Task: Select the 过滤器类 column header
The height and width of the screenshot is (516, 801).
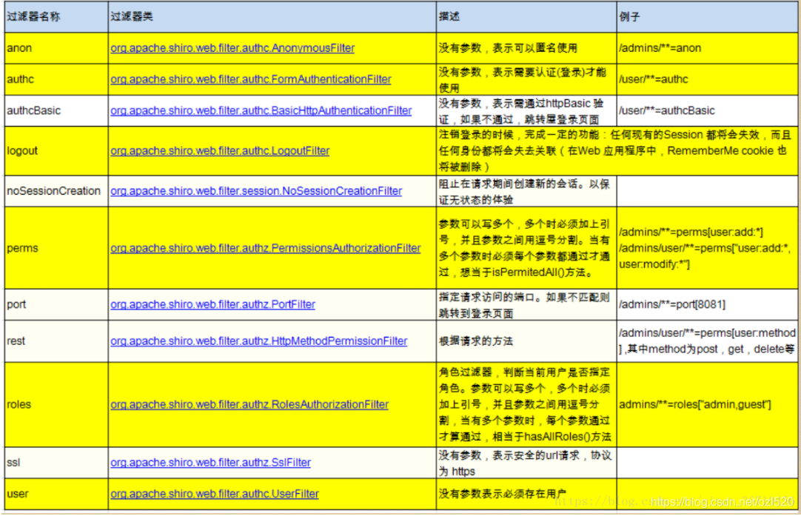Action: (x=148, y=16)
